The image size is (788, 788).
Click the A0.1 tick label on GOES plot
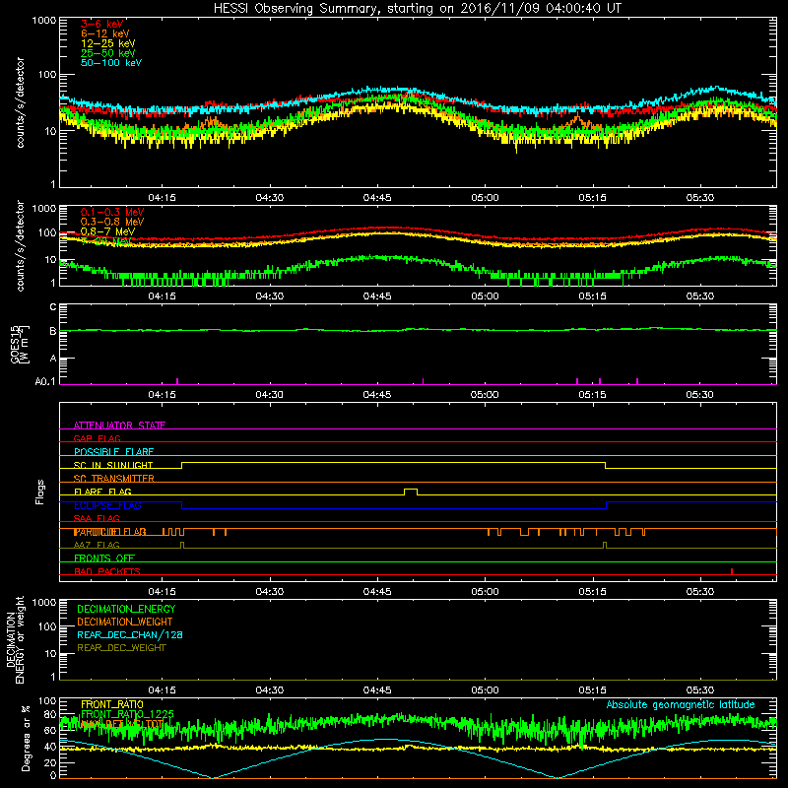(45, 381)
